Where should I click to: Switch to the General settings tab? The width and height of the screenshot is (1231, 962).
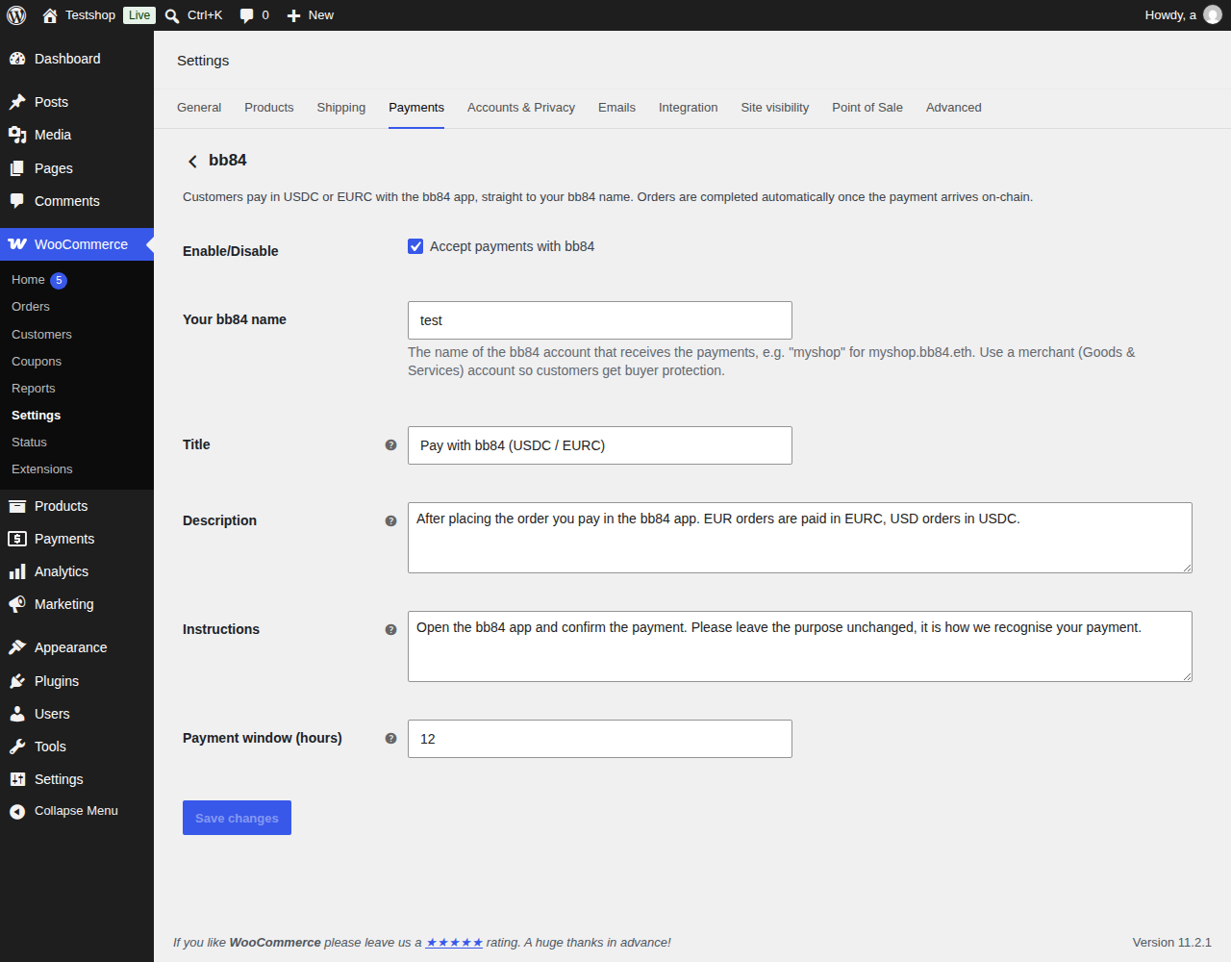[x=199, y=108]
